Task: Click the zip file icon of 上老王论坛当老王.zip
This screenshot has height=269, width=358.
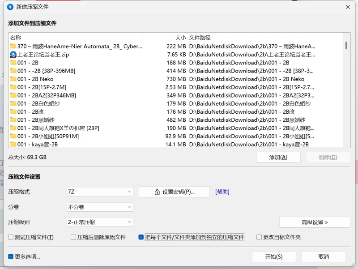Action: 13,55
